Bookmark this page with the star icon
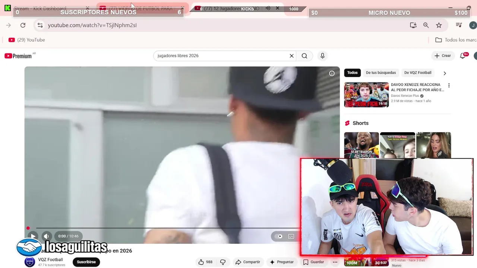Viewport: 477px width, 268px height. coord(439,25)
